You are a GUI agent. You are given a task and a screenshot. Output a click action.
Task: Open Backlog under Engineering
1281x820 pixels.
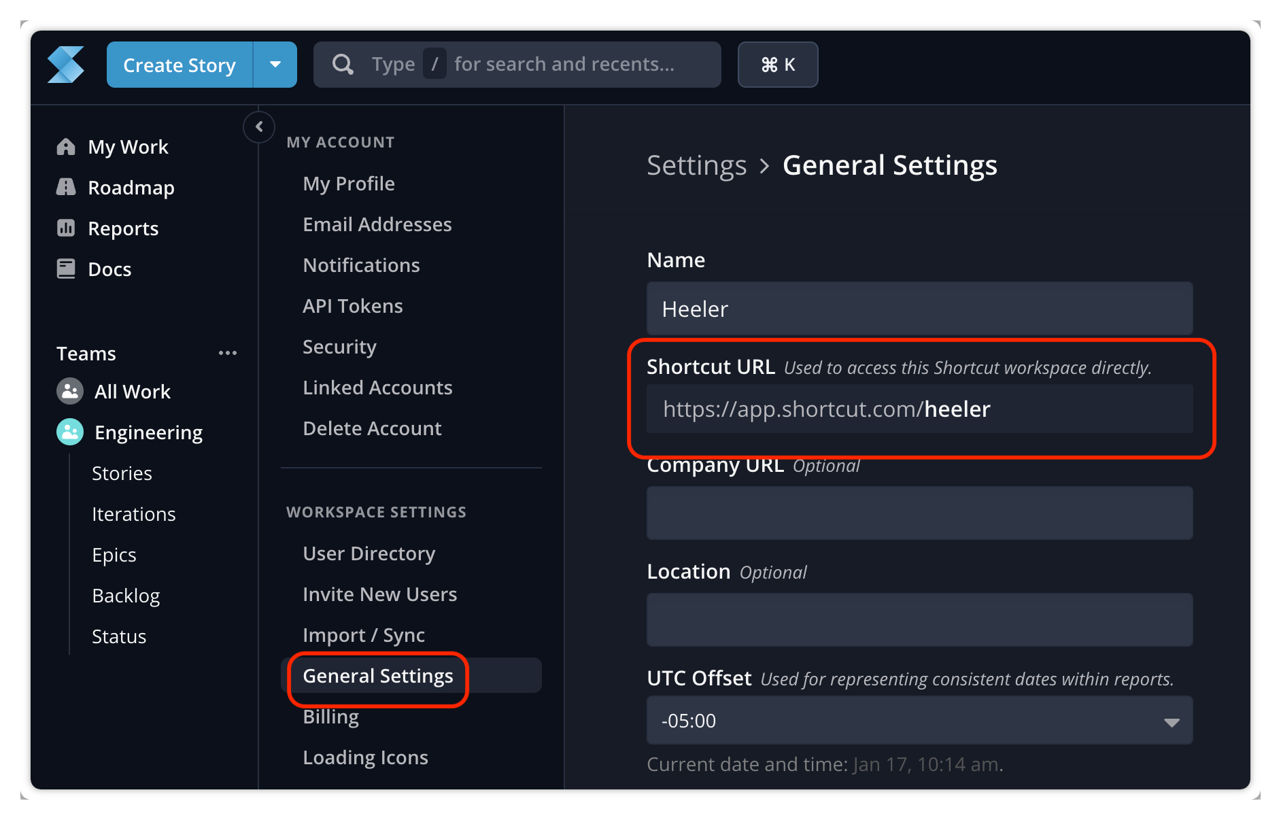point(126,596)
